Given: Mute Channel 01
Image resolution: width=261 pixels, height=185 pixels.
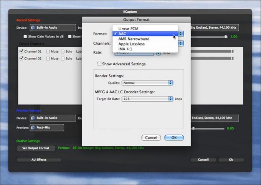Looking at the screenshot, I should [x=48, y=51].
